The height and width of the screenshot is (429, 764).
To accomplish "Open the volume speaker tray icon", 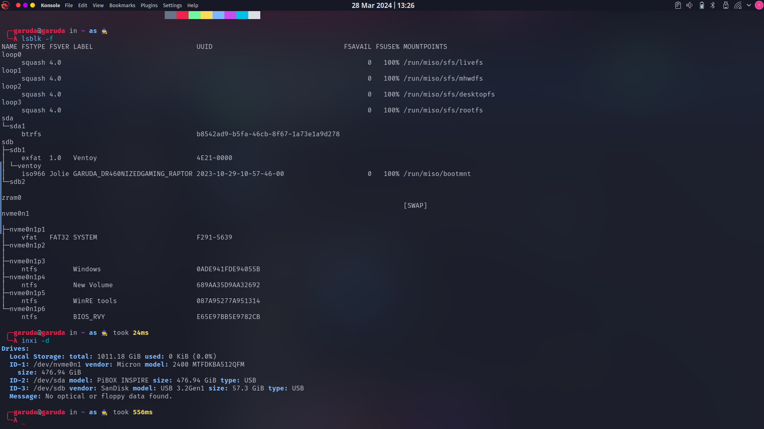I will 690,5.
